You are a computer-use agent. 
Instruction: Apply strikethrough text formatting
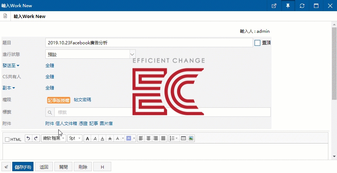pyautogui.click(x=110, y=138)
